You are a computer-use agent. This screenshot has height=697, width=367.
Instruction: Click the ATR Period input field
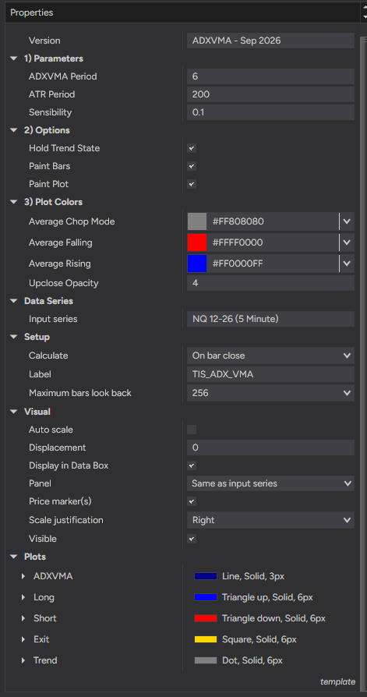(270, 94)
